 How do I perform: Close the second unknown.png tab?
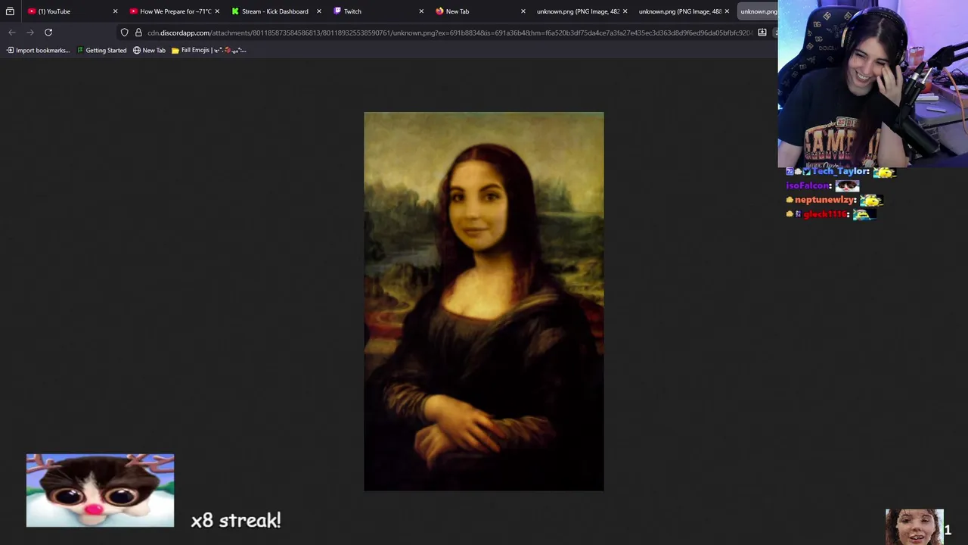click(727, 11)
